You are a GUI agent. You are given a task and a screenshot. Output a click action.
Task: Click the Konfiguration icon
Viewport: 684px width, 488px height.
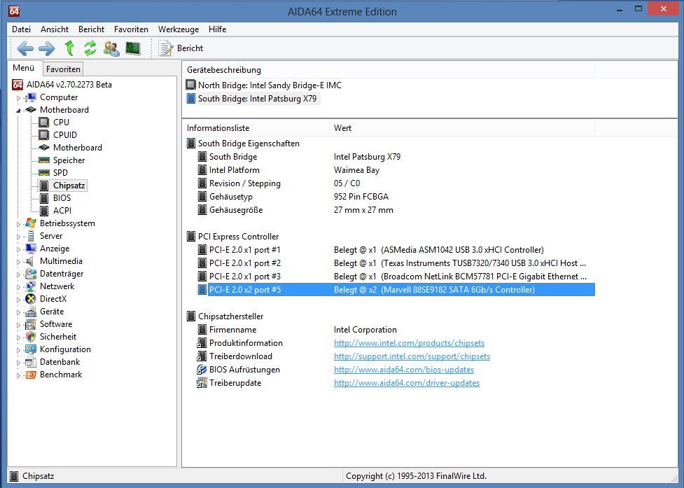(x=31, y=349)
